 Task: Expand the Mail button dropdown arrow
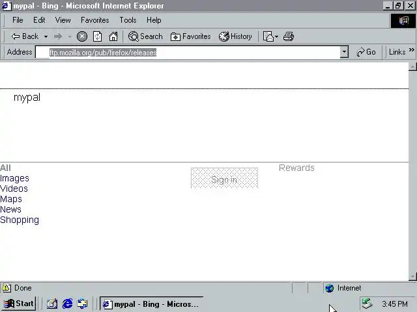pos(276,36)
